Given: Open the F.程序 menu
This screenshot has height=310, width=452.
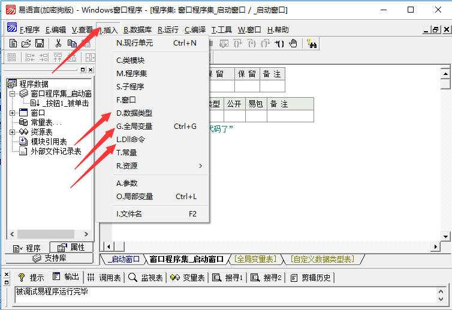Looking at the screenshot, I should 29,30.
